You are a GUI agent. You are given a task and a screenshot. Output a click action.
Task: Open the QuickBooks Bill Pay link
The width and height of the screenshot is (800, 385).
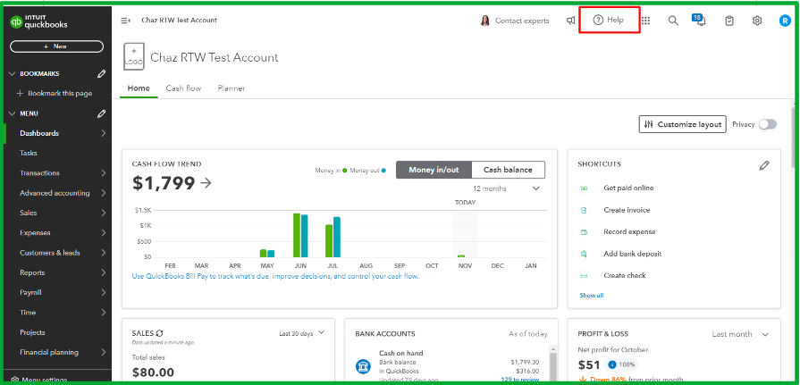point(275,276)
